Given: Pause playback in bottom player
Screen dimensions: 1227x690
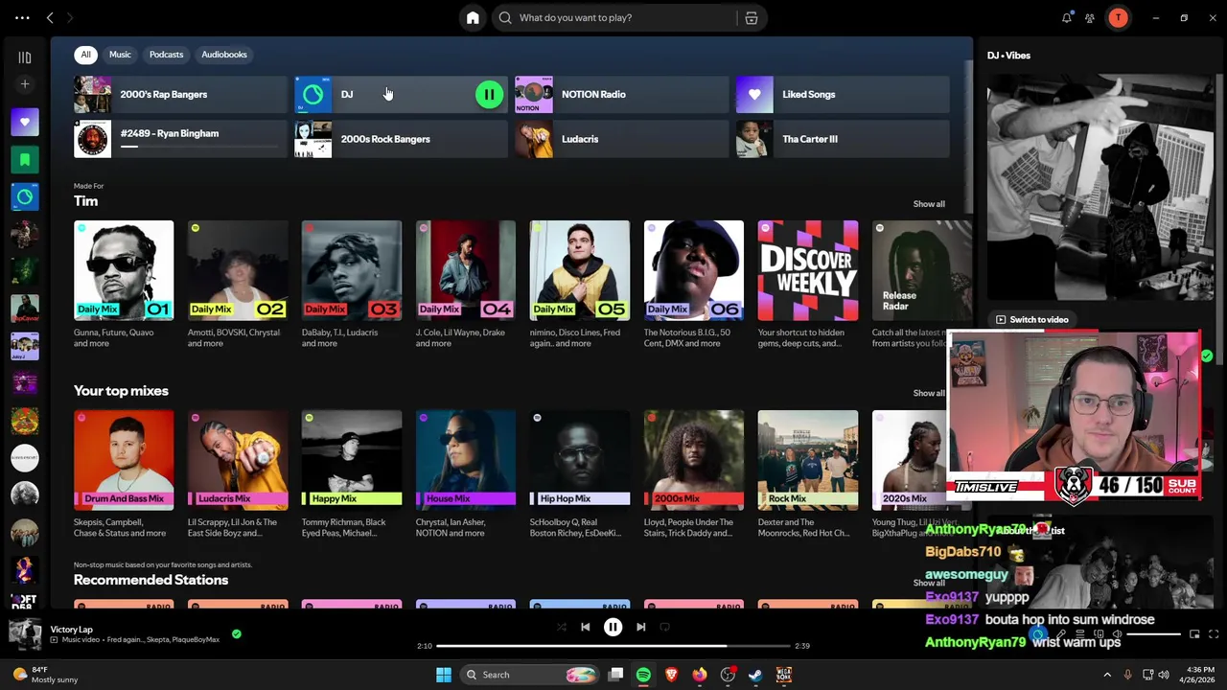Looking at the screenshot, I should (x=613, y=627).
